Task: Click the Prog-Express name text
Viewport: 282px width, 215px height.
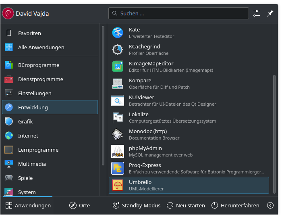Action: coord(145,165)
